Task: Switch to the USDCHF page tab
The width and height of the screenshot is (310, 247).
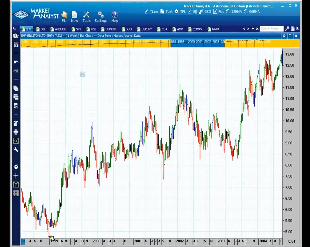Action: click(x=109, y=29)
